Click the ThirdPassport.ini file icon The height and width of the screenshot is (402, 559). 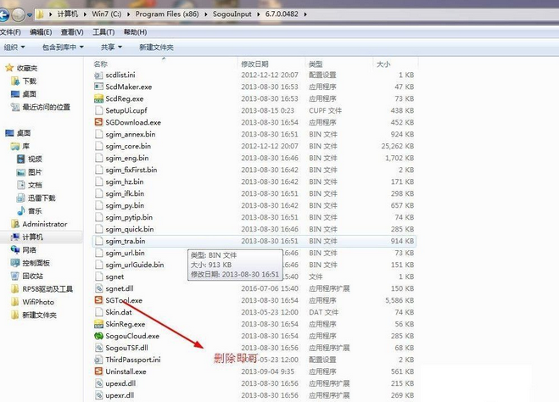point(98,360)
